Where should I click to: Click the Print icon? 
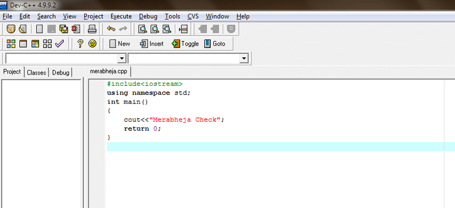pos(92,29)
